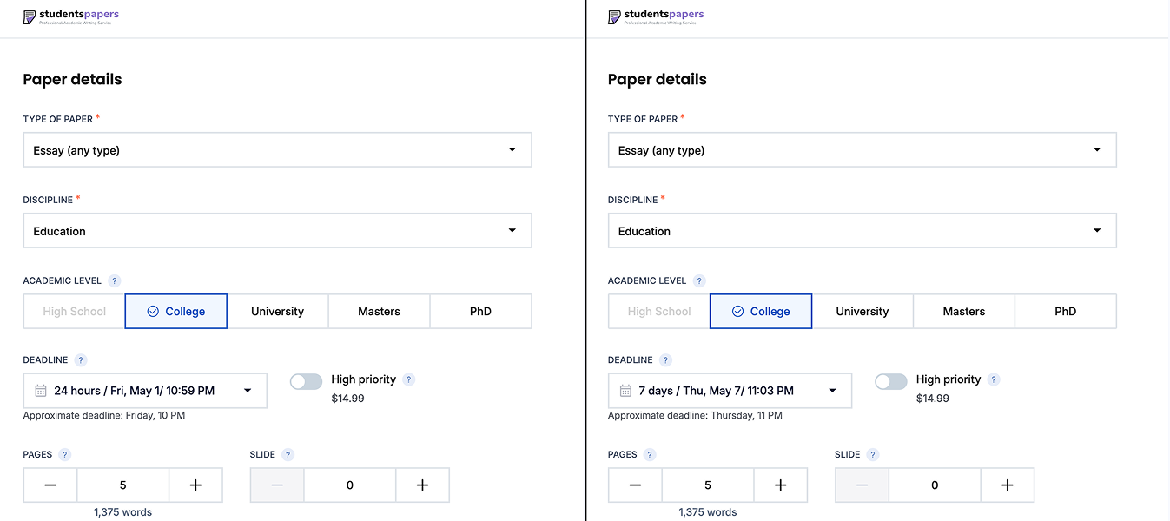Click the Pages help icon in right form
1170x521 pixels.
click(x=650, y=455)
